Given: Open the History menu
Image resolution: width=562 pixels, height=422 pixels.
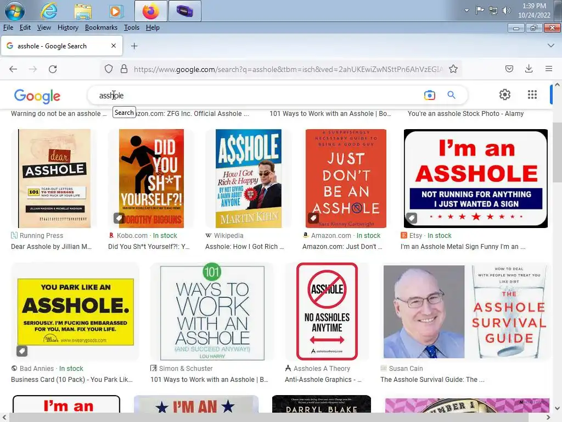Looking at the screenshot, I should point(68,27).
